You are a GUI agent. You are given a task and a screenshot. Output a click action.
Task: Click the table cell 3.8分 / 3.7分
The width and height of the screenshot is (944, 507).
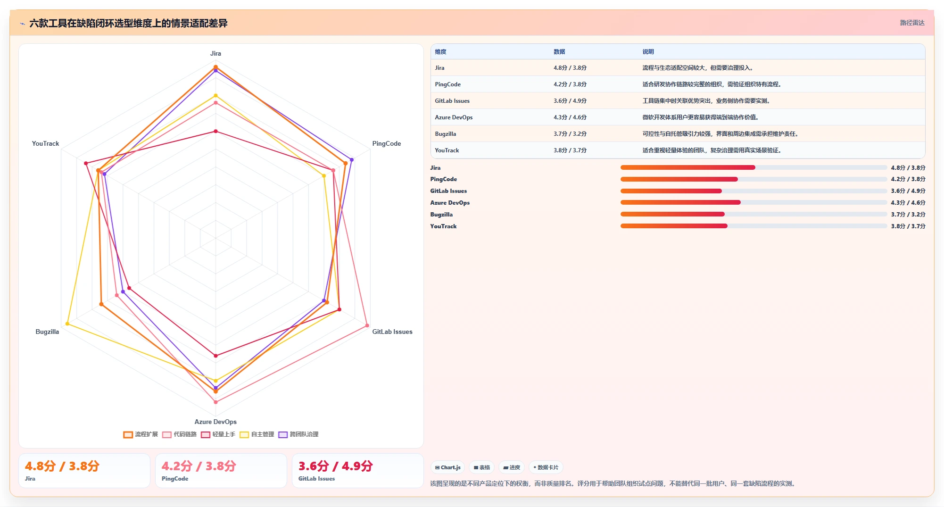[x=570, y=150]
